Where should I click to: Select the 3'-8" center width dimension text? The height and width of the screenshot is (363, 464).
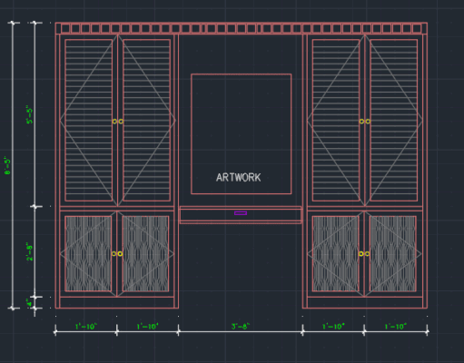[x=241, y=327]
